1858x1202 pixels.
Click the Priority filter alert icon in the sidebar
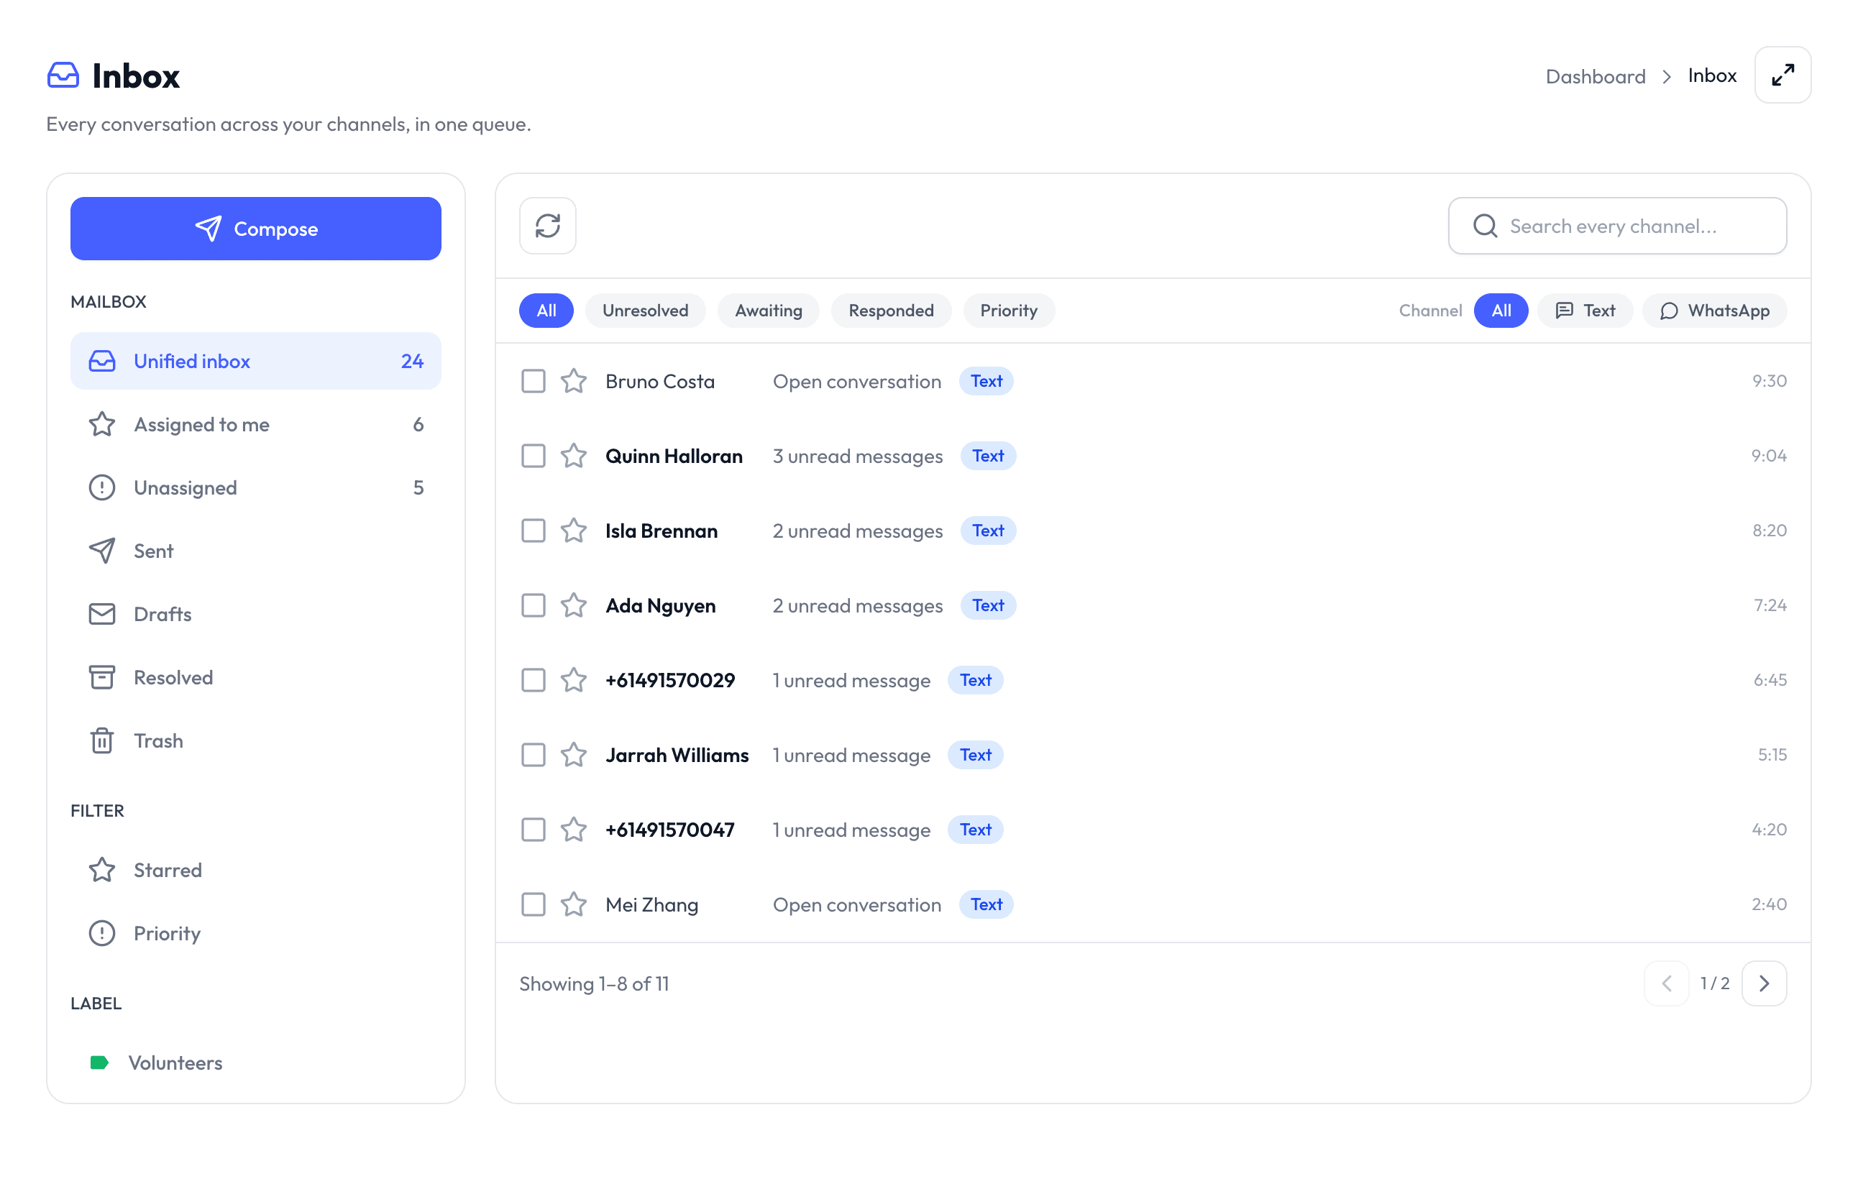click(x=101, y=934)
